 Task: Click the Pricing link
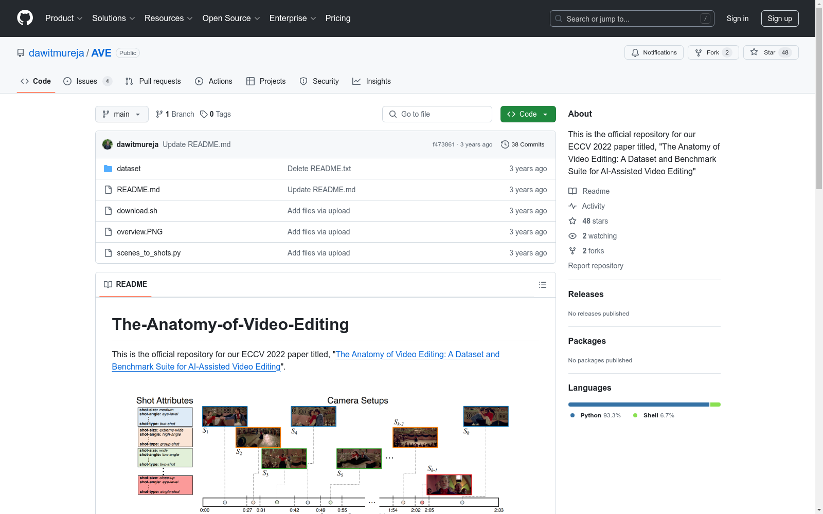[x=338, y=19]
